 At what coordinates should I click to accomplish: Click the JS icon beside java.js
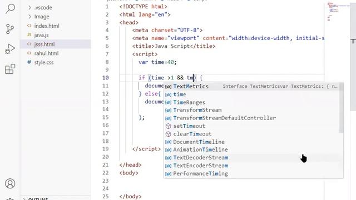pyautogui.click(x=29, y=34)
